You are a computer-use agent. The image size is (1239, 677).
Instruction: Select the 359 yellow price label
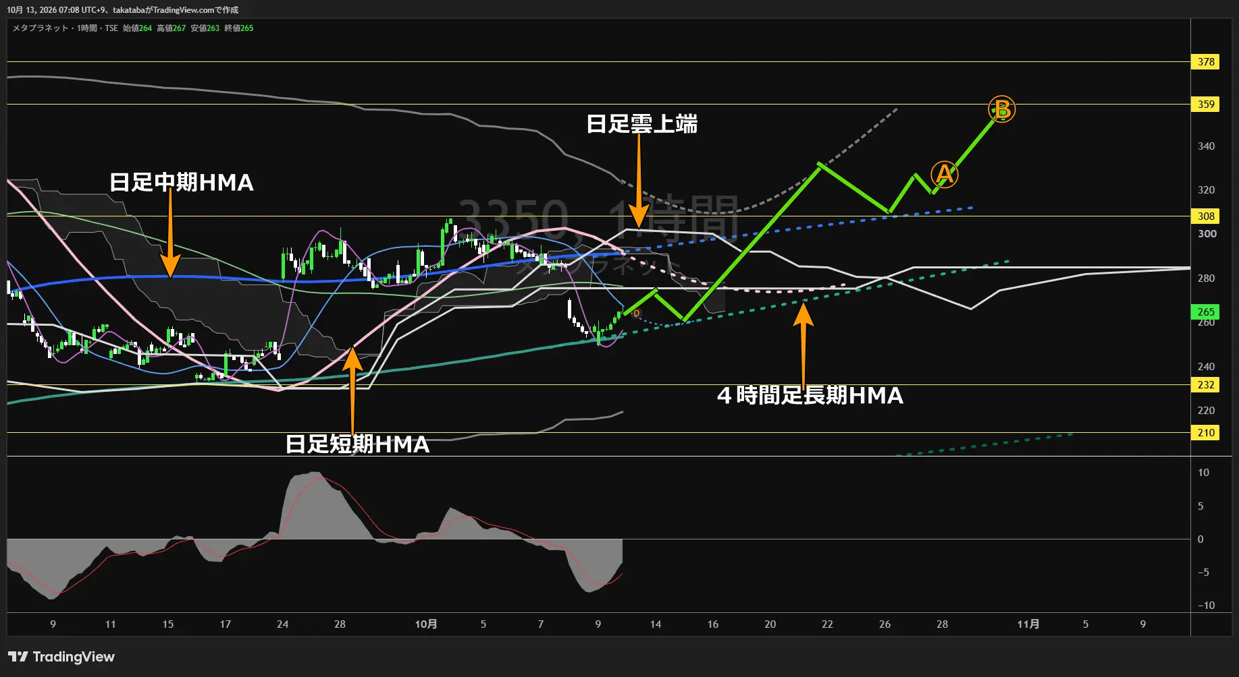click(x=1205, y=105)
